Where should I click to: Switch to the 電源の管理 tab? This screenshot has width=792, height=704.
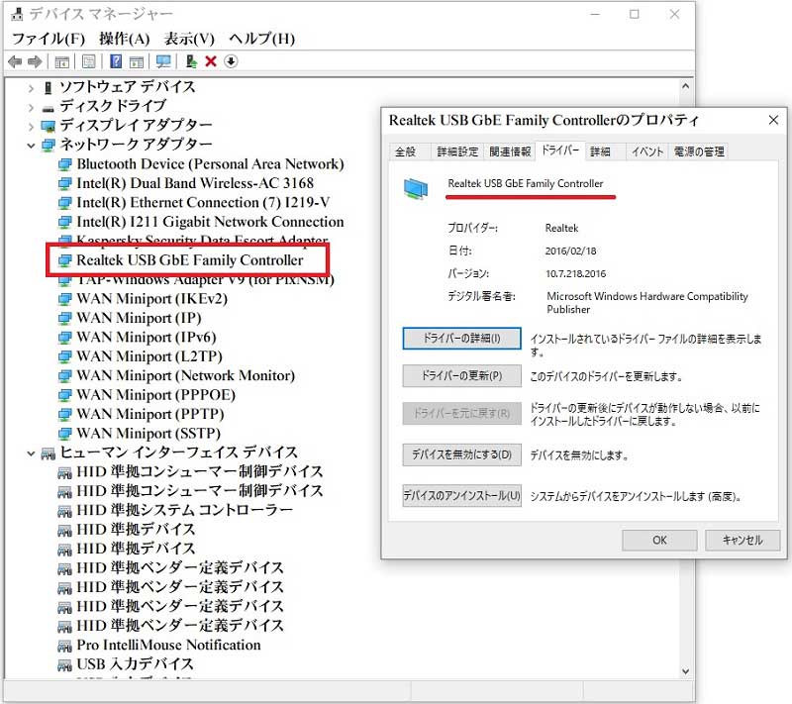point(699,151)
